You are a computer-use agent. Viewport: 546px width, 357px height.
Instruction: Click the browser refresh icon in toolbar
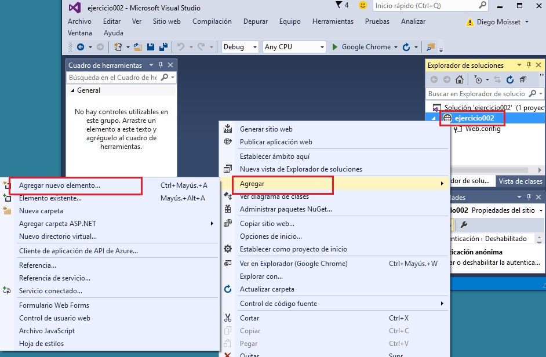(406, 47)
